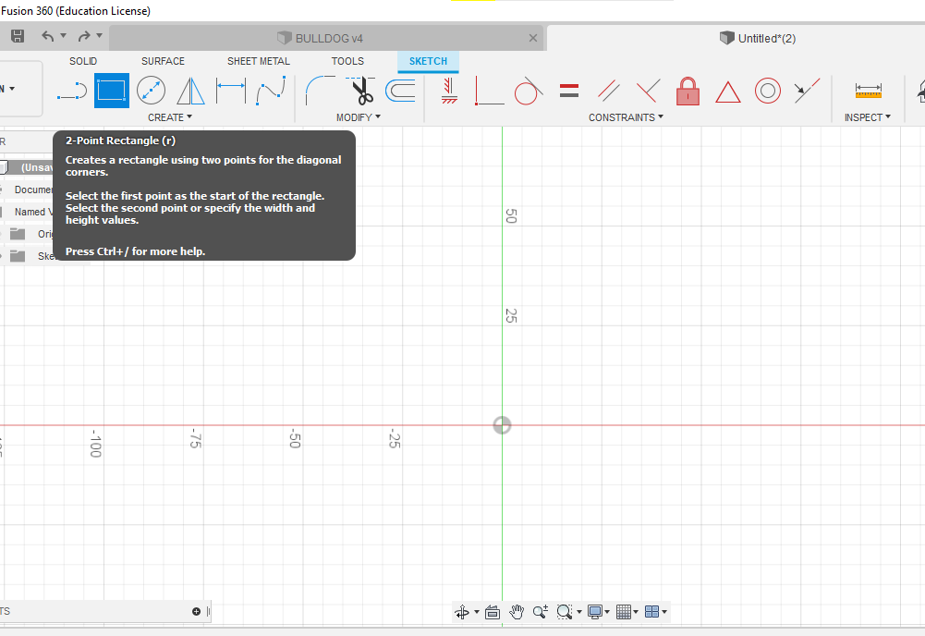Open the SHEET METAL ribbon tab
The height and width of the screenshot is (636, 925).
(259, 61)
